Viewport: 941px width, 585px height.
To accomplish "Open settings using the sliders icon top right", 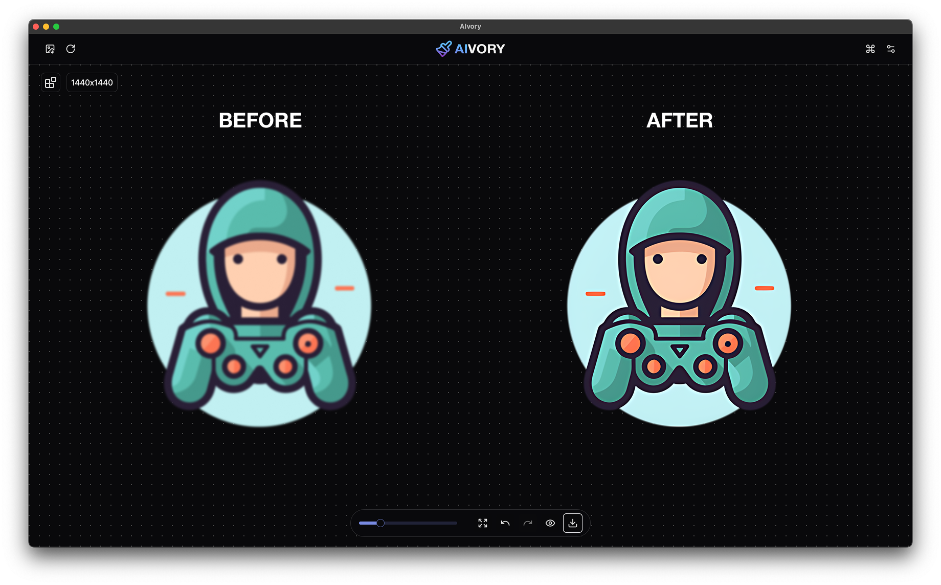I will click(891, 49).
